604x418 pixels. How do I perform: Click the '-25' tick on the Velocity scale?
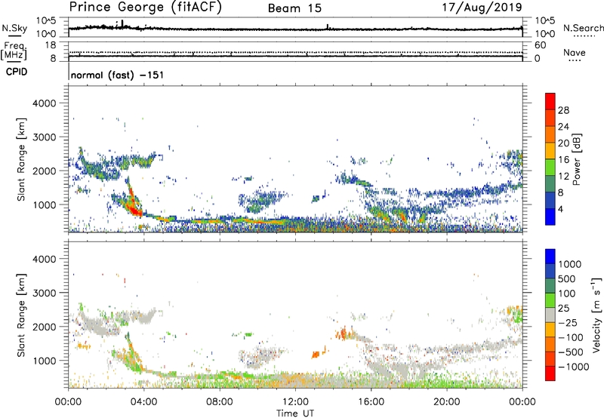click(567, 322)
